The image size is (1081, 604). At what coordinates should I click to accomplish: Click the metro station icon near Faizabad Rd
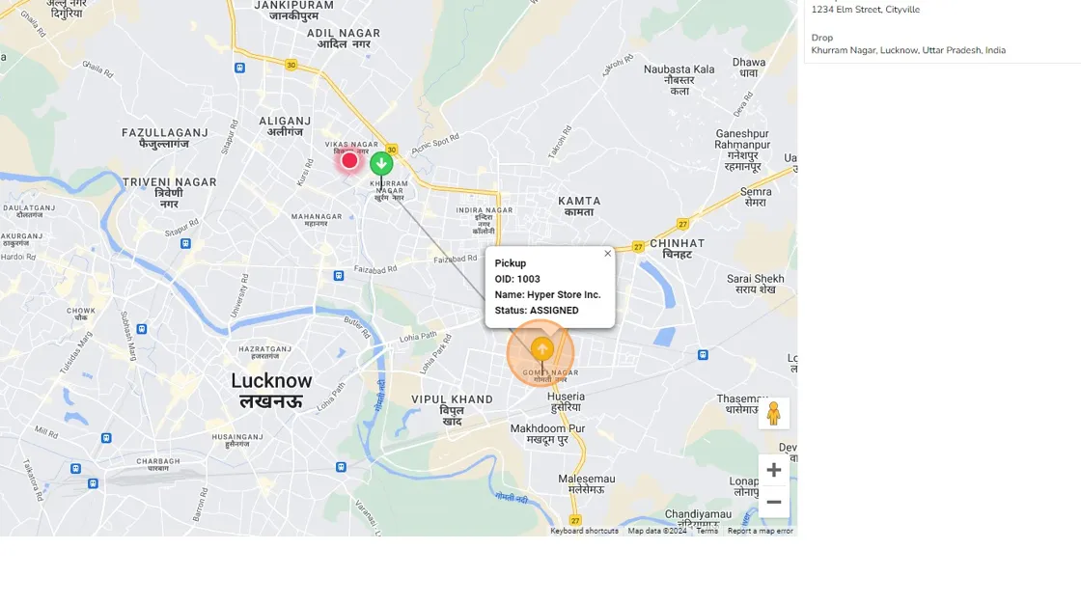[x=339, y=276]
